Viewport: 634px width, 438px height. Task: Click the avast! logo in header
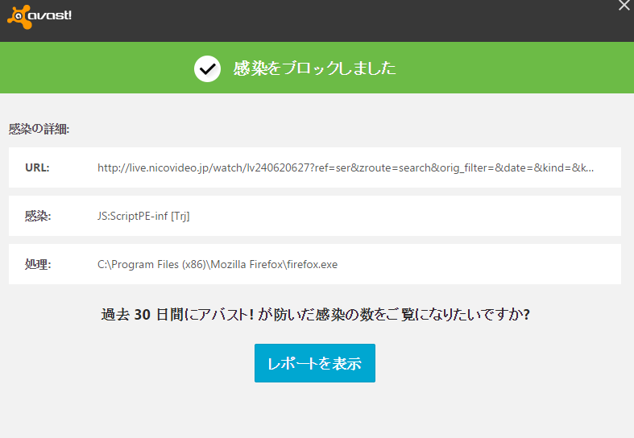[39, 17]
